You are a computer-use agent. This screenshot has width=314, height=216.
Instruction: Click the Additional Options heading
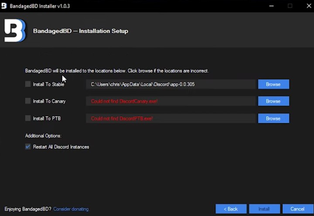(x=43, y=136)
